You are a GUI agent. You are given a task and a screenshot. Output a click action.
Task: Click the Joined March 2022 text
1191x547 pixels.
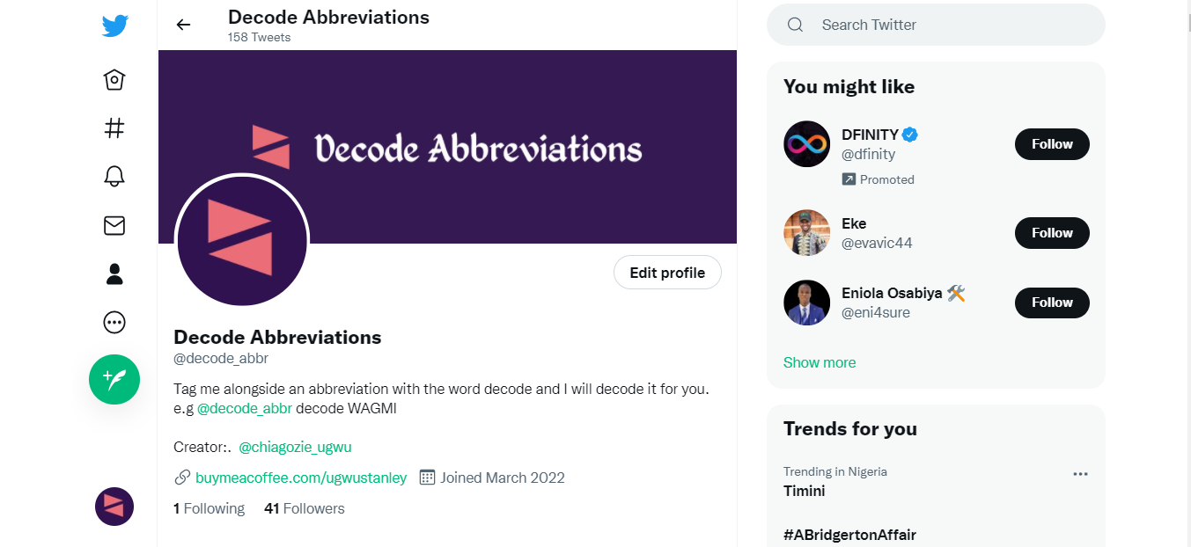pyautogui.click(x=503, y=478)
